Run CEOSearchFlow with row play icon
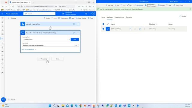Image resolution: width=192 pixels, height=108 pixels. click(130, 29)
